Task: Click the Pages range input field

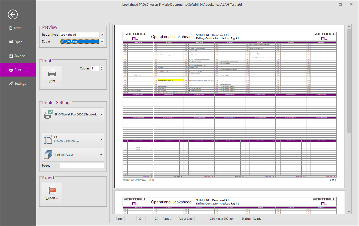Action: (x=82, y=166)
